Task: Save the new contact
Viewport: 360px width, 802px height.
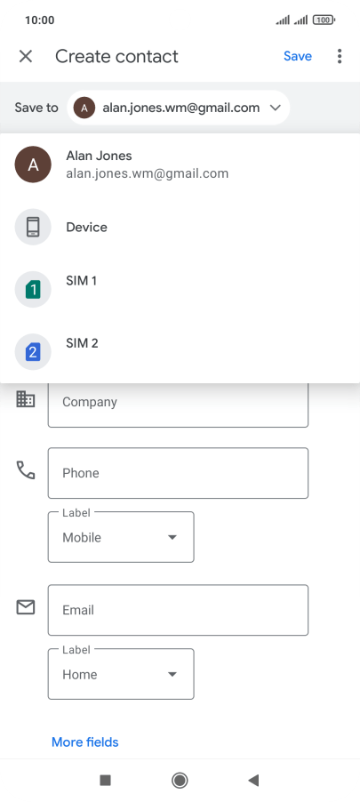Action: (x=298, y=56)
